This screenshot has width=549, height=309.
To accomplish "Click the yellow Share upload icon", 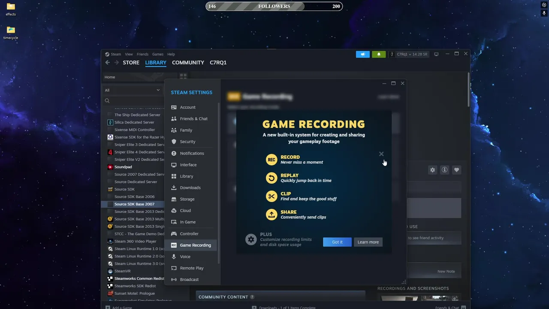I will (271, 214).
